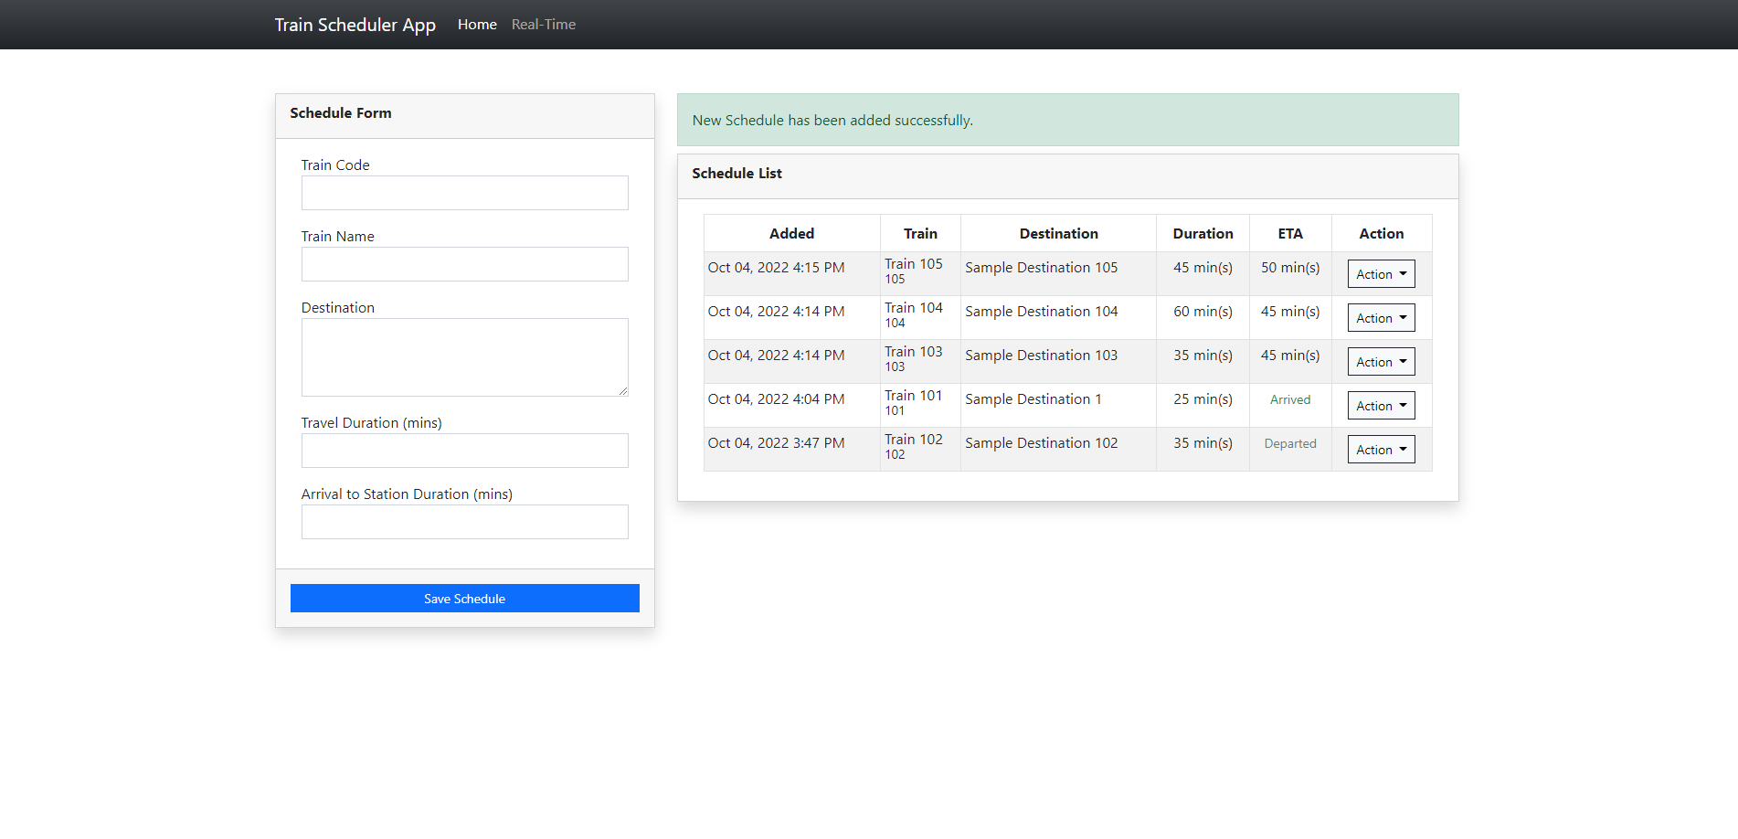
Task: Open the Action dropdown for the Arrived Train 101
Action: tap(1380, 405)
